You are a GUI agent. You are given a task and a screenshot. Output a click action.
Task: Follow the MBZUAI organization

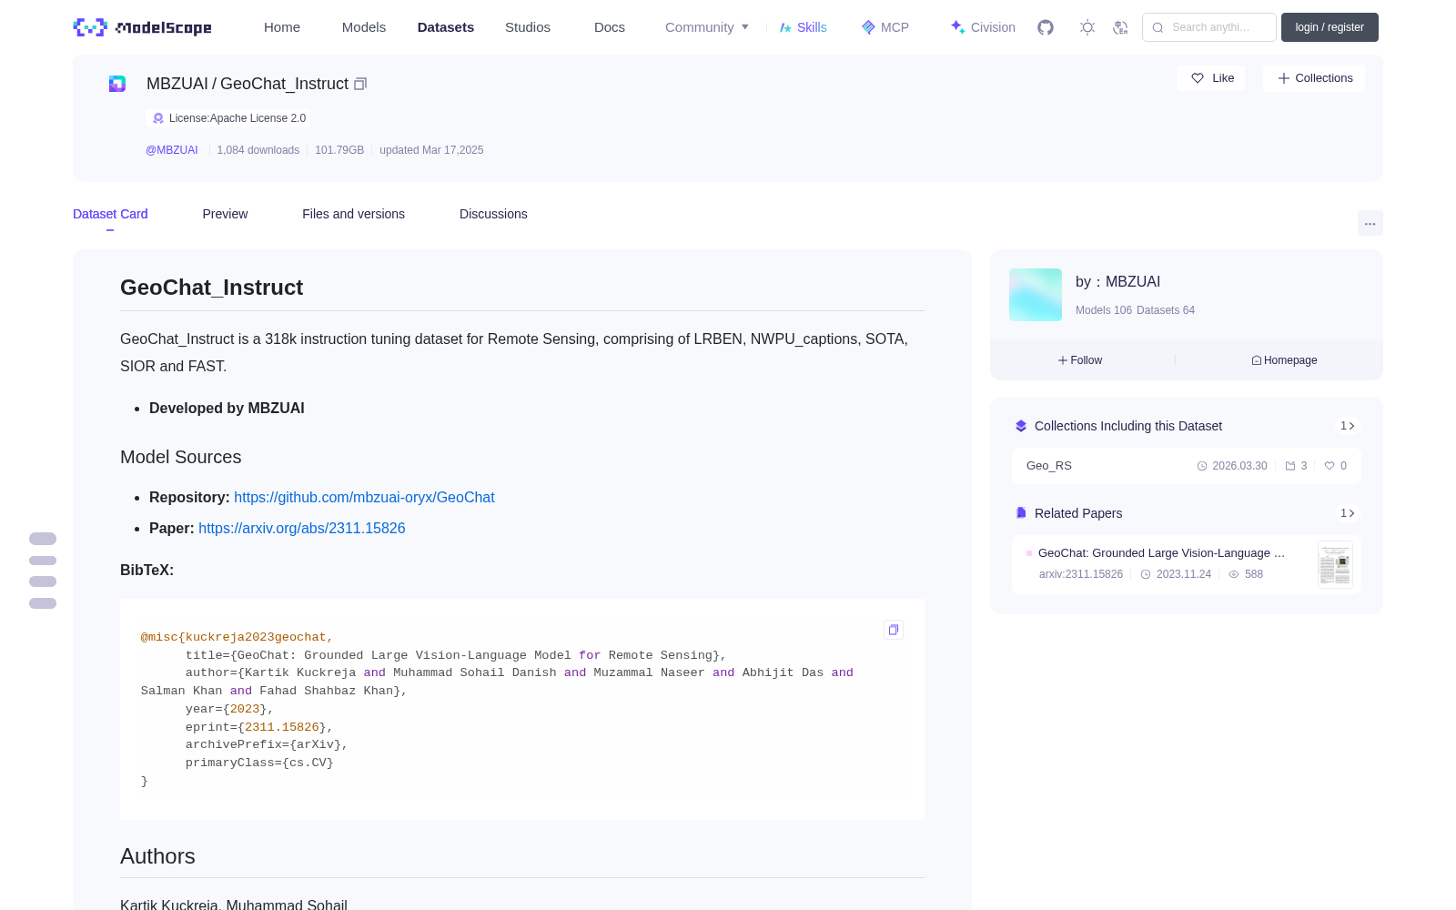[1080, 360]
